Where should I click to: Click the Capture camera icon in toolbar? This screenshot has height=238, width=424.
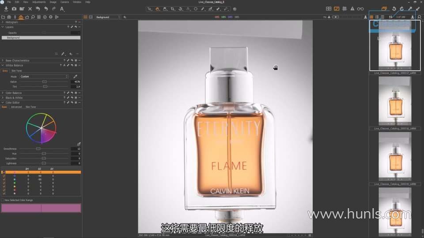(14, 9)
